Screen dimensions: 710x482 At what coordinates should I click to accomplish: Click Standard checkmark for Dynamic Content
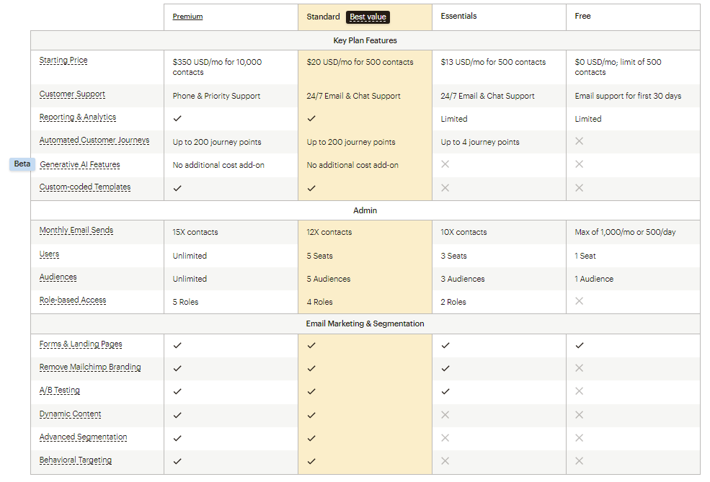coord(311,415)
